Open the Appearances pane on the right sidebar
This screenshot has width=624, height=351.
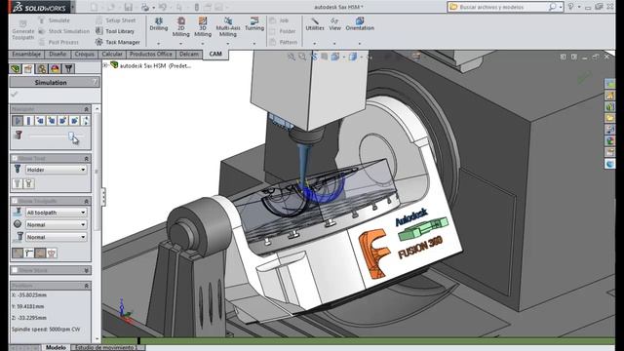(609, 140)
